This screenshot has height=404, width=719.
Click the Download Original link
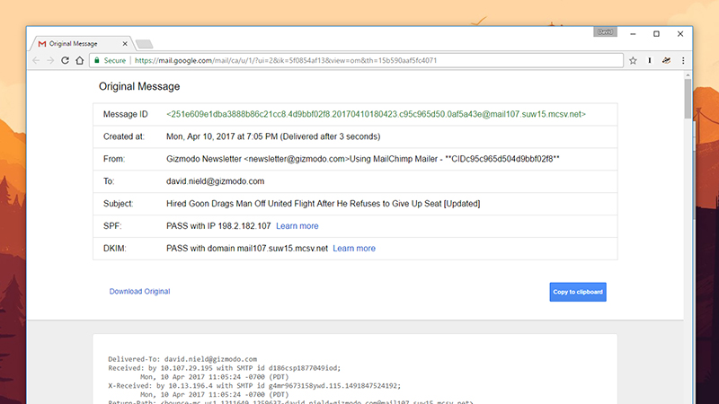139,291
